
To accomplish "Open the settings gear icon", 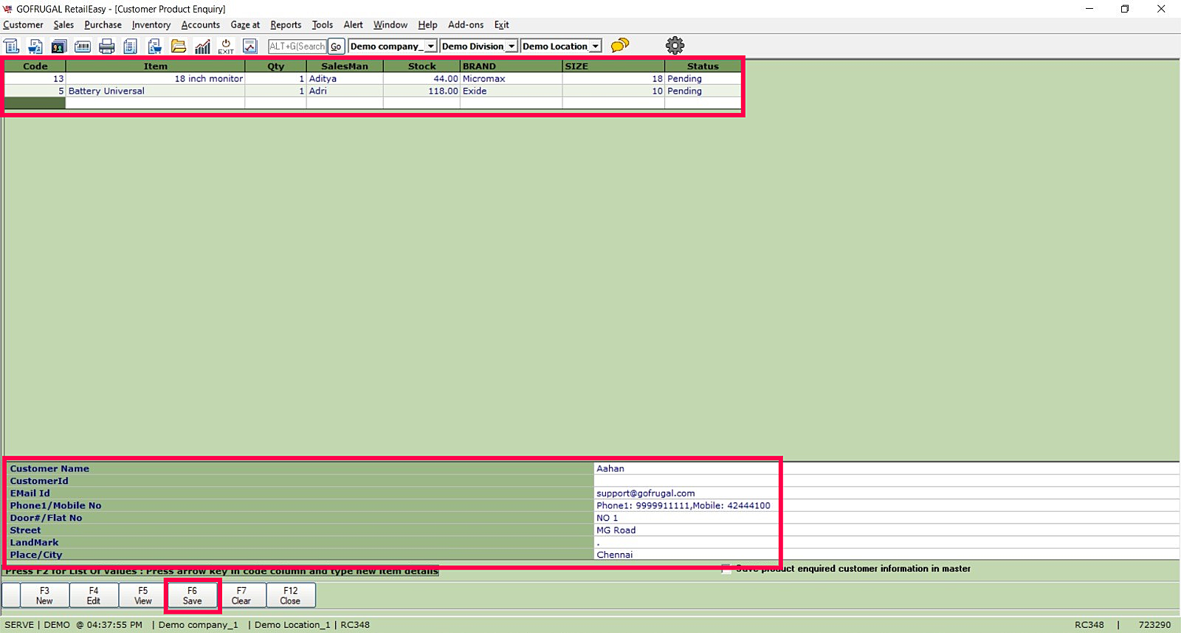I will point(675,46).
